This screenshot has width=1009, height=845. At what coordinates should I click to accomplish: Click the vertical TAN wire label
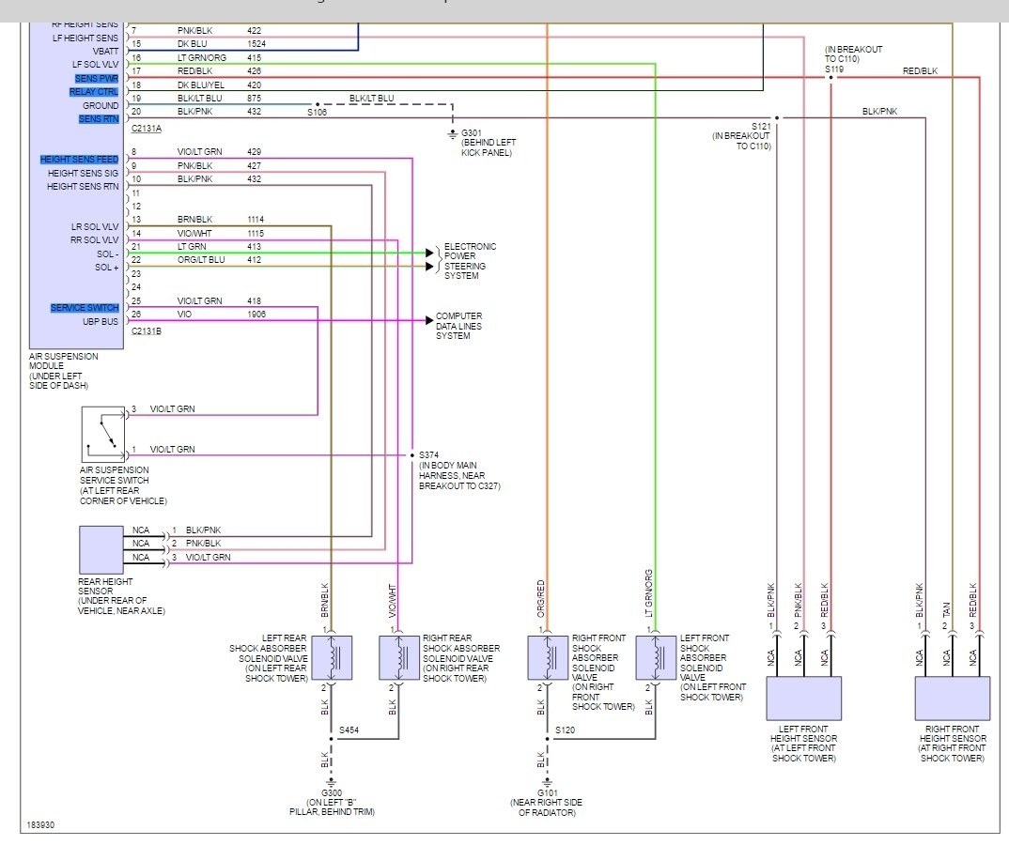click(946, 609)
